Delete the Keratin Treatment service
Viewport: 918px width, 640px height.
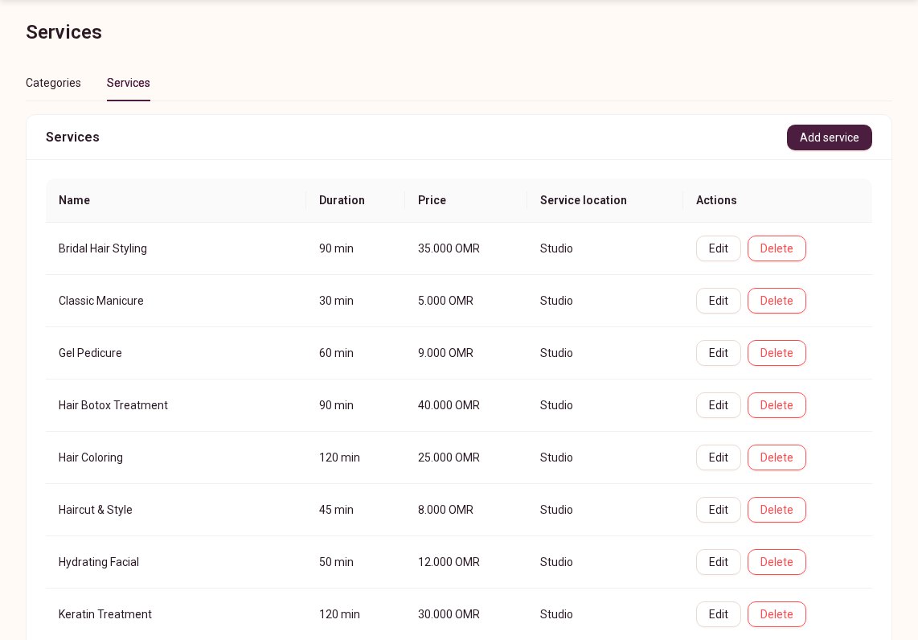(x=777, y=614)
